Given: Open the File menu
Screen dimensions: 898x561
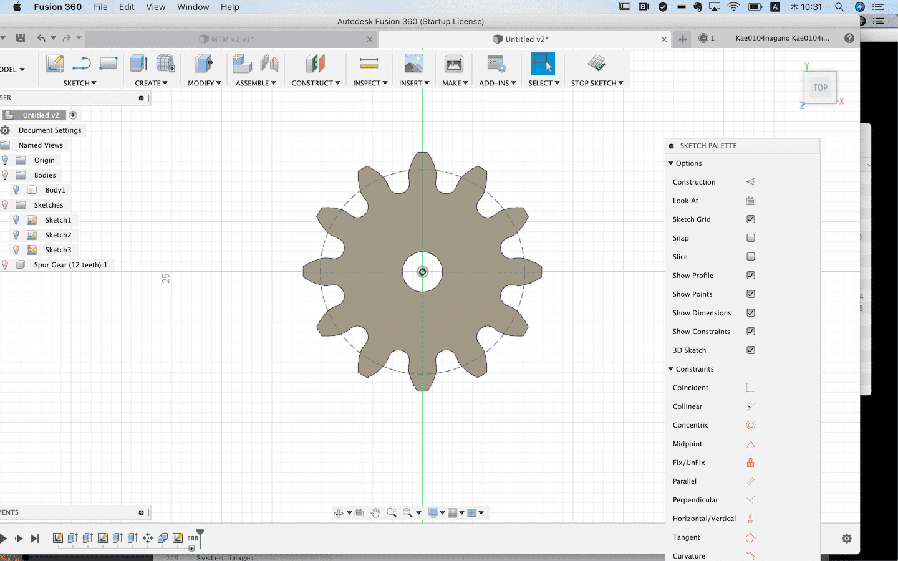Looking at the screenshot, I should coord(100,7).
